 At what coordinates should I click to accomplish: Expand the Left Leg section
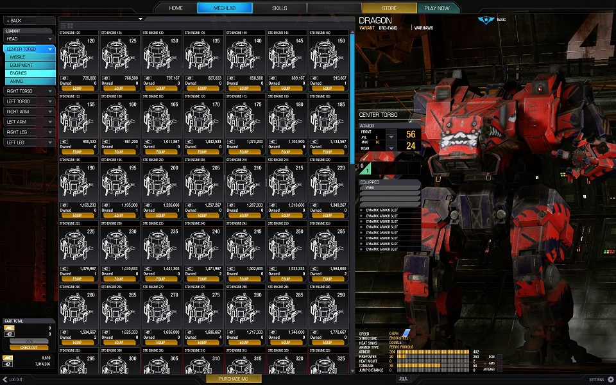[29, 142]
